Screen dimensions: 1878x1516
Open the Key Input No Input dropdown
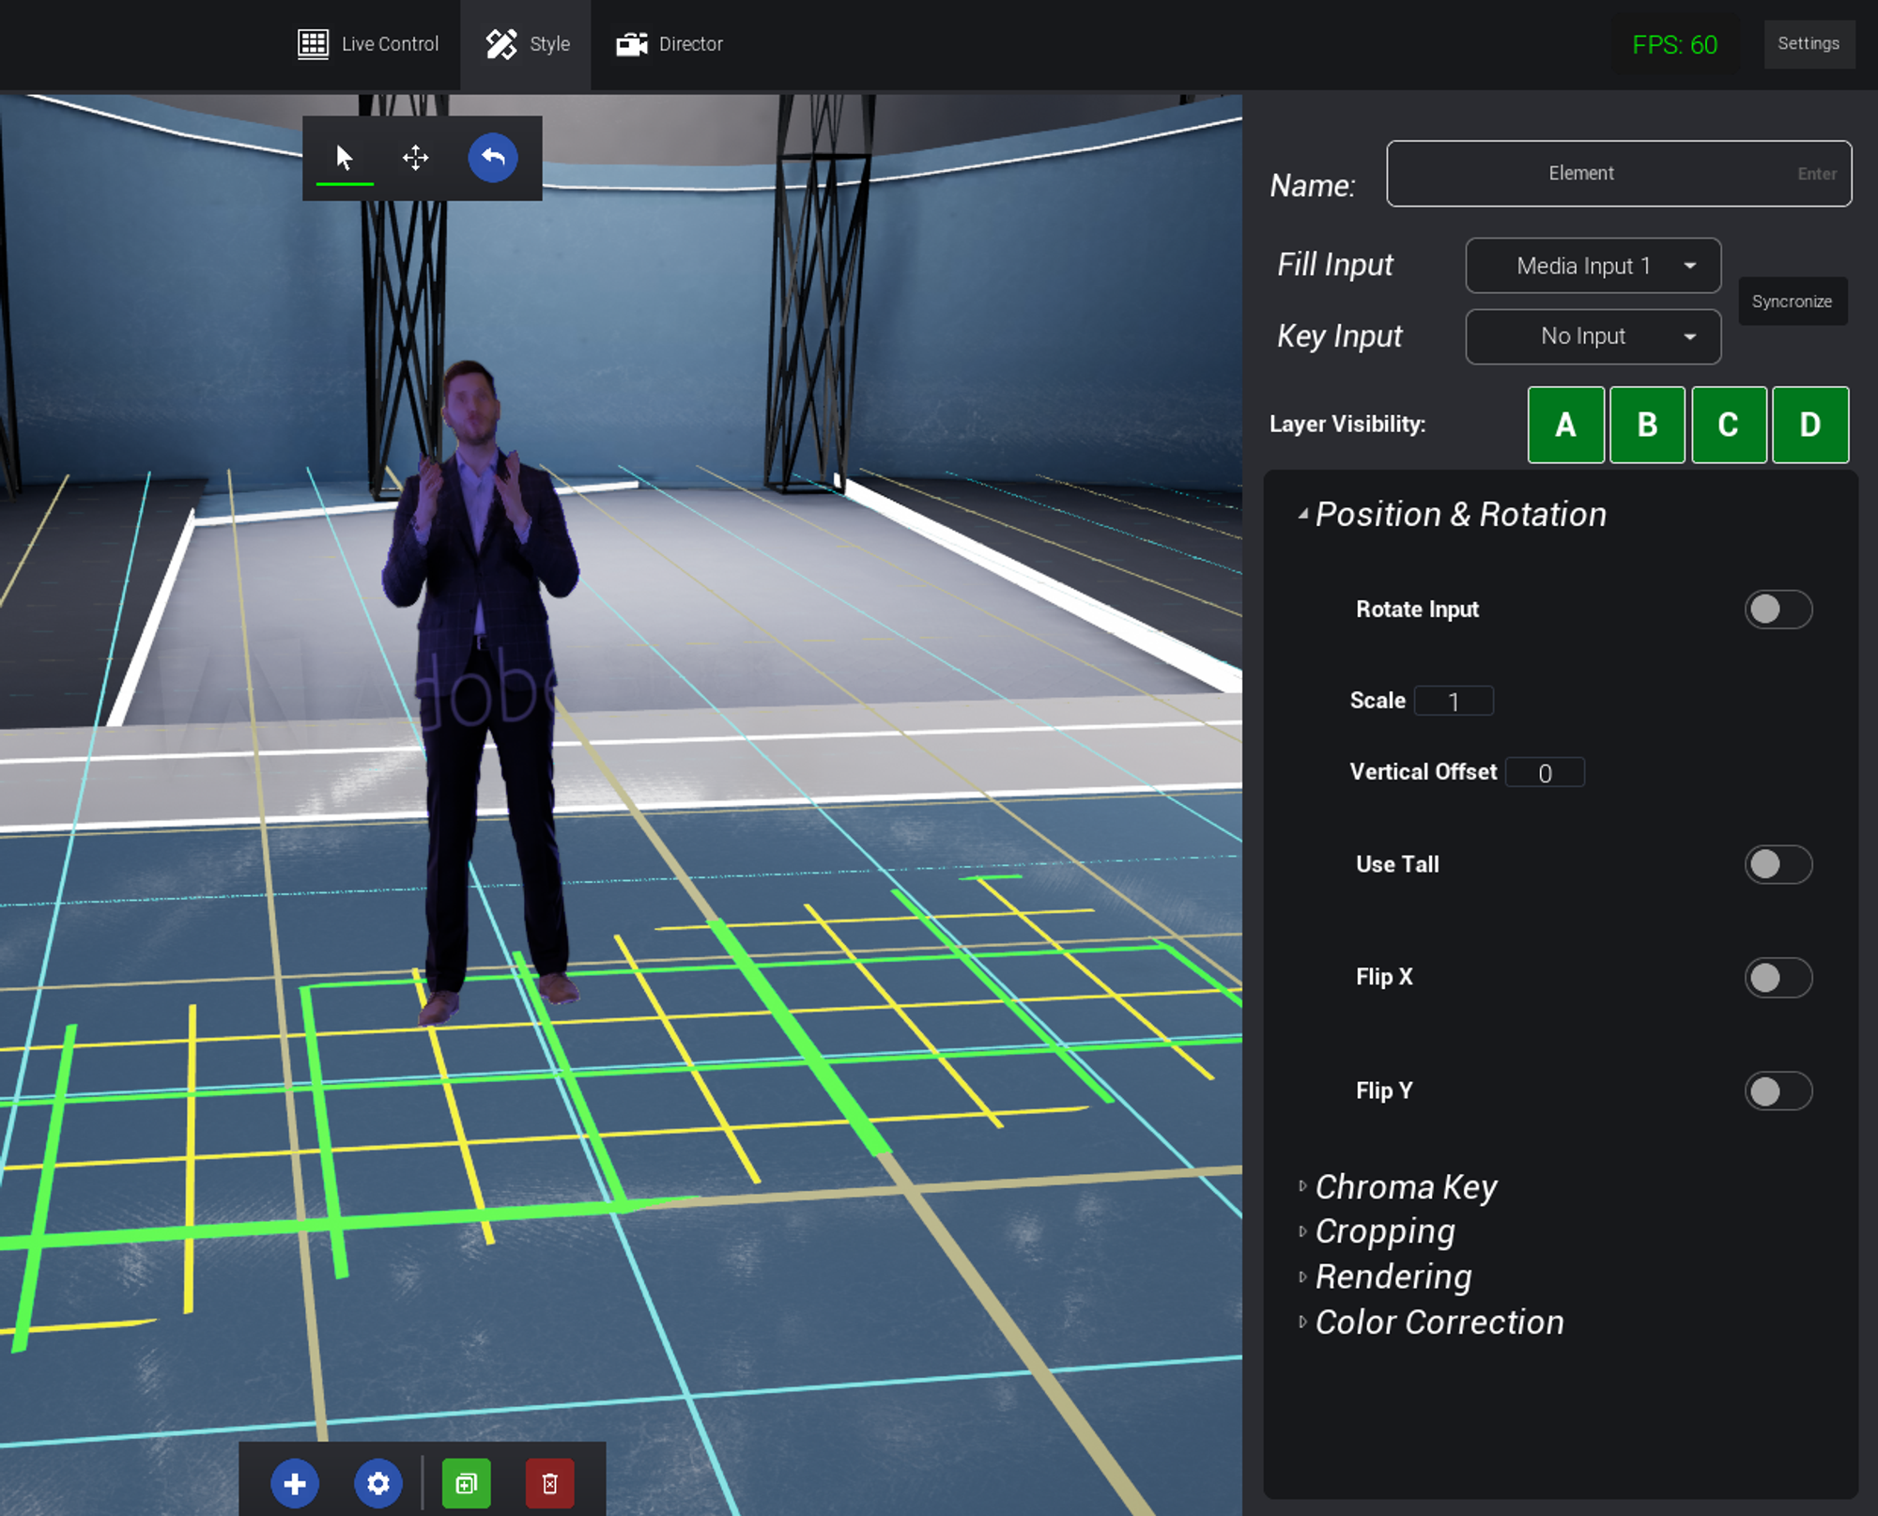pyautogui.click(x=1593, y=336)
